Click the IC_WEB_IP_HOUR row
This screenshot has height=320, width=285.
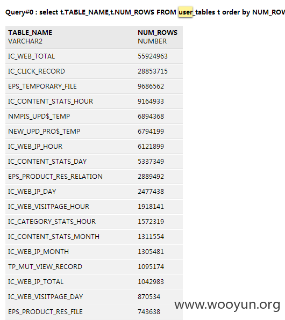coord(94,147)
